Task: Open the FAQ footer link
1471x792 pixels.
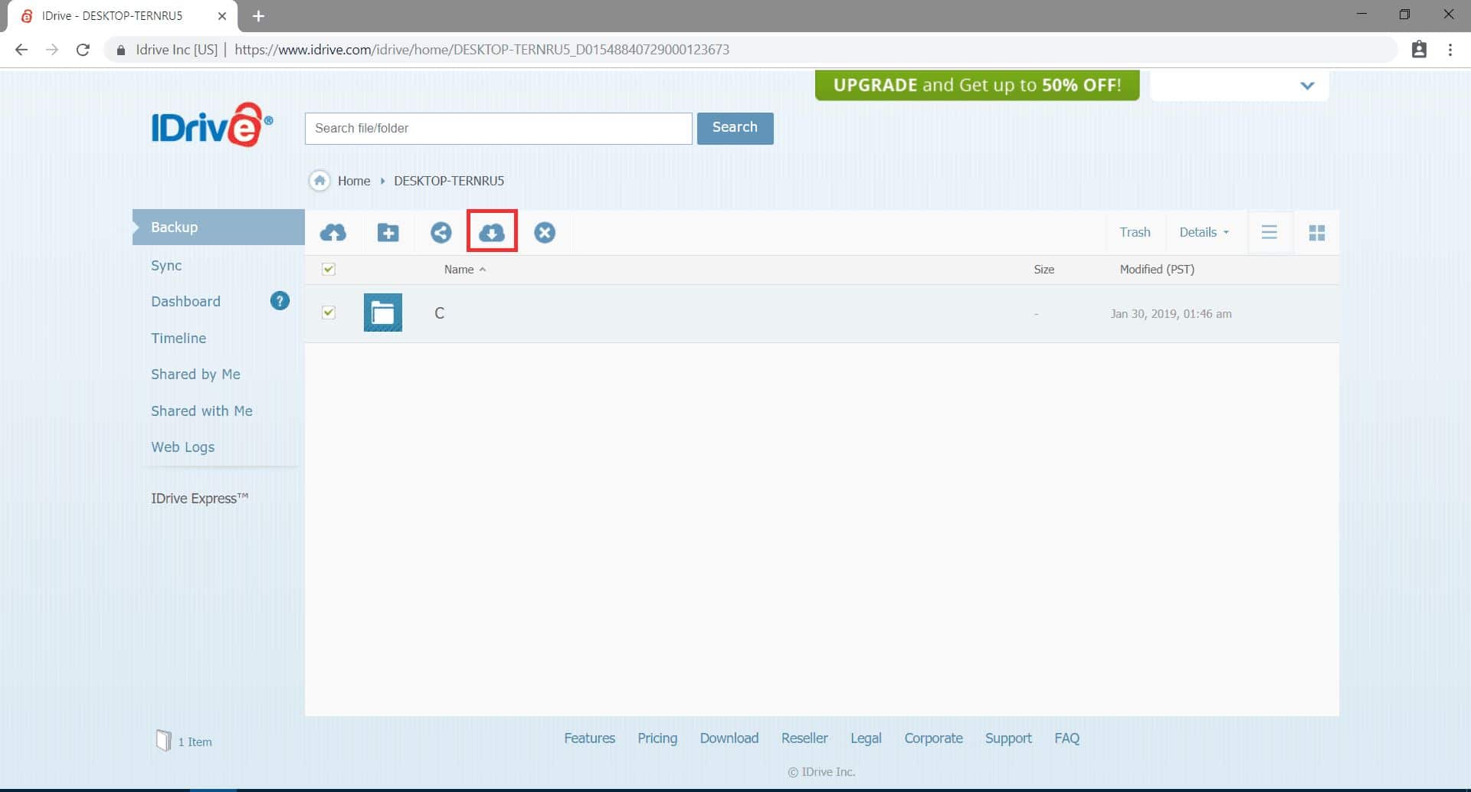Action: 1066,738
